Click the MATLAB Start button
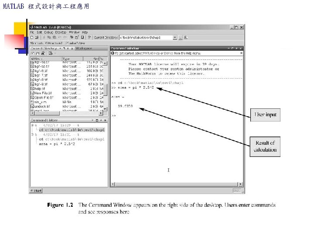This screenshot has height=236, width=314. [36, 191]
